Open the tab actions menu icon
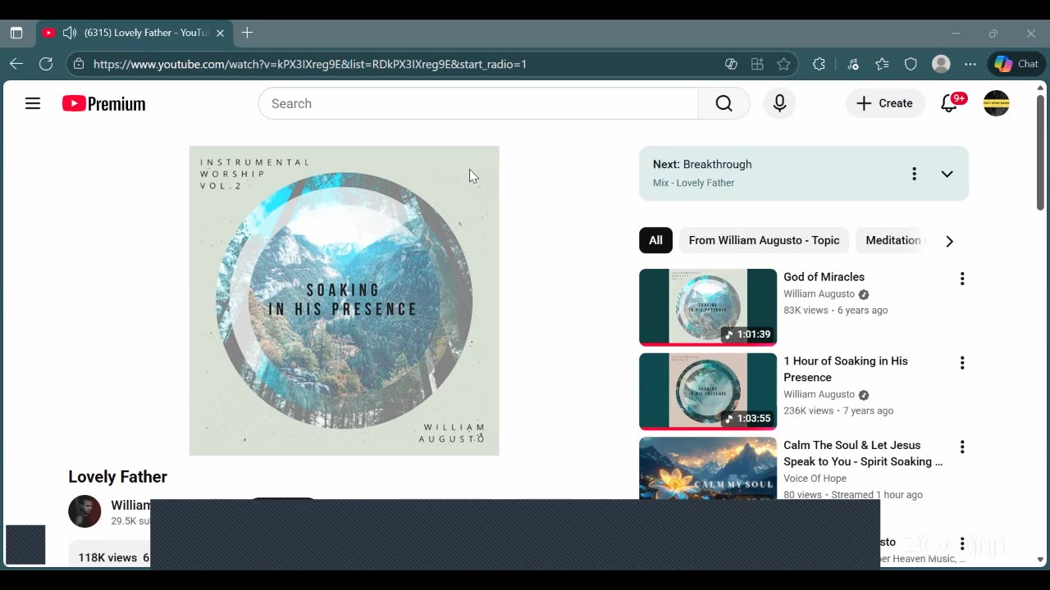Image resolution: width=1050 pixels, height=590 pixels. point(16,33)
